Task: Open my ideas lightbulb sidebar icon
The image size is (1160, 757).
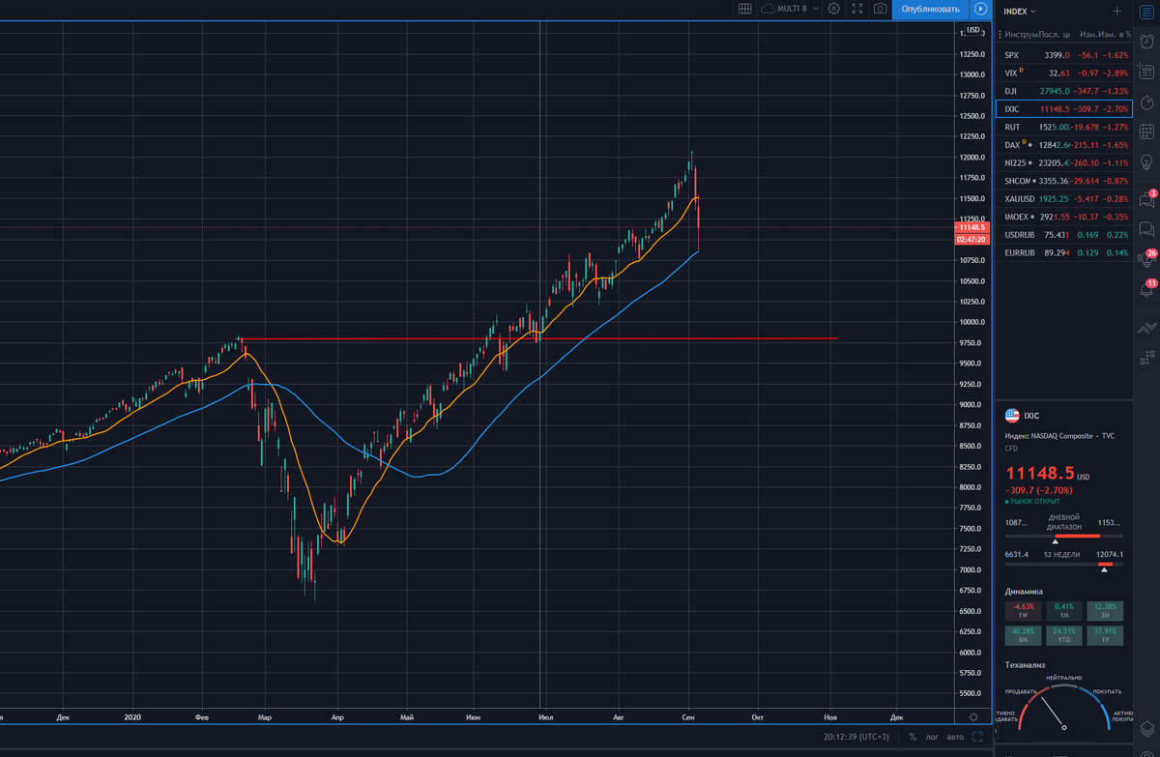Action: (x=1146, y=161)
